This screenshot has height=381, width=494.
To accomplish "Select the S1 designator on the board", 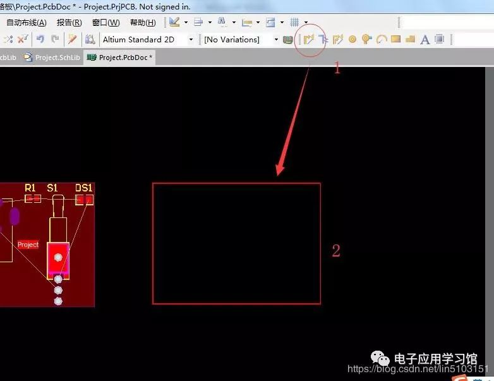I will click(x=52, y=188).
